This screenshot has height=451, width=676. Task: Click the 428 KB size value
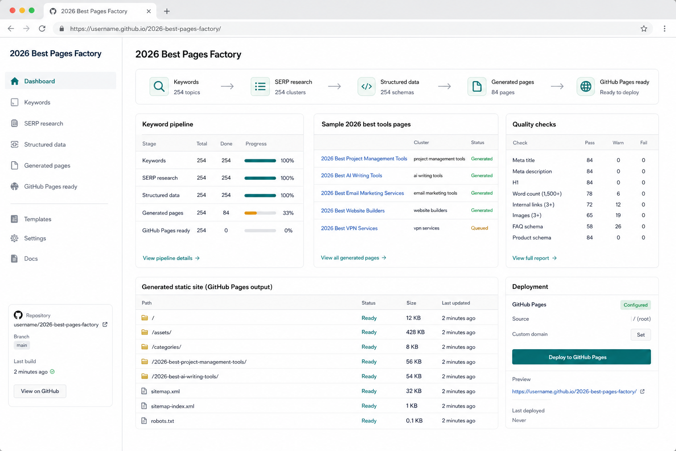point(415,332)
